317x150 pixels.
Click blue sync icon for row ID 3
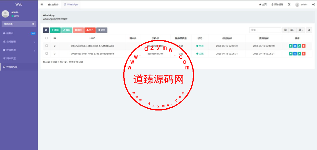(x=295, y=54)
